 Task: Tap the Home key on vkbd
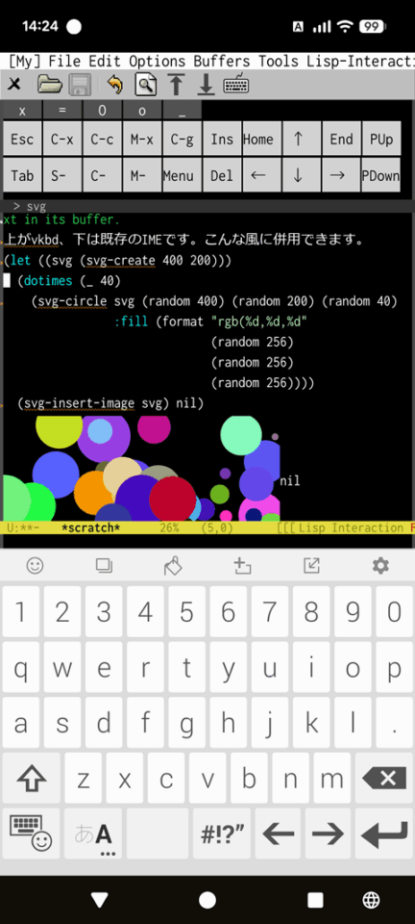click(x=261, y=139)
